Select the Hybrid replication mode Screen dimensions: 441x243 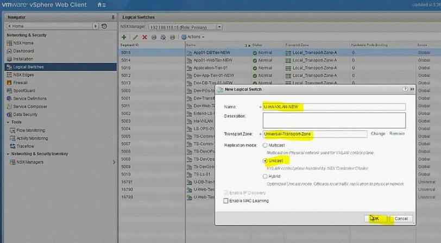[265, 177]
